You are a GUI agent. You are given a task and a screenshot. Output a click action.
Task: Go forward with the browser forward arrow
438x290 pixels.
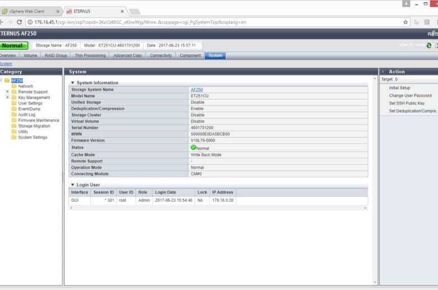[10, 22]
